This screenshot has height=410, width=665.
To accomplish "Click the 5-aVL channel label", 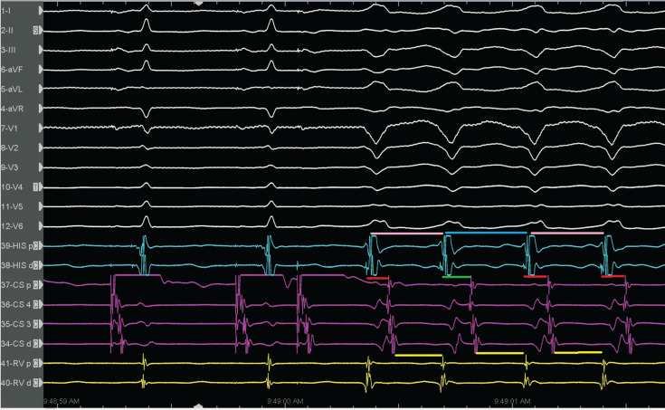I will pyautogui.click(x=14, y=89).
